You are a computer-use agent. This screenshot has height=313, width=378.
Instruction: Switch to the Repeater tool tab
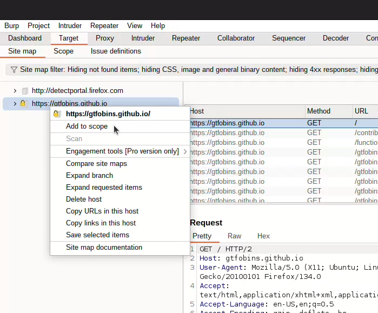coord(186,38)
